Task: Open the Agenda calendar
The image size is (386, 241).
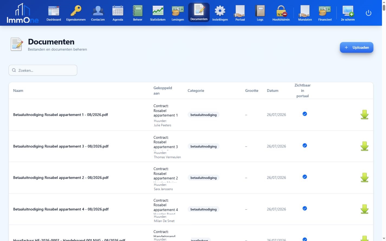Action: pos(118,13)
